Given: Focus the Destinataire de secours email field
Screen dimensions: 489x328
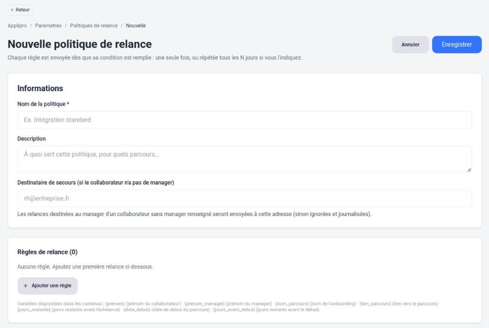Looking at the screenshot, I should click(244, 198).
